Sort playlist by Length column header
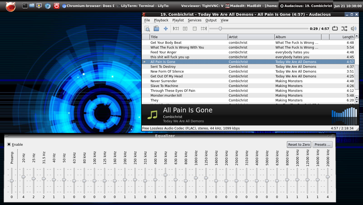This screenshot has height=205, width=363. point(342,37)
